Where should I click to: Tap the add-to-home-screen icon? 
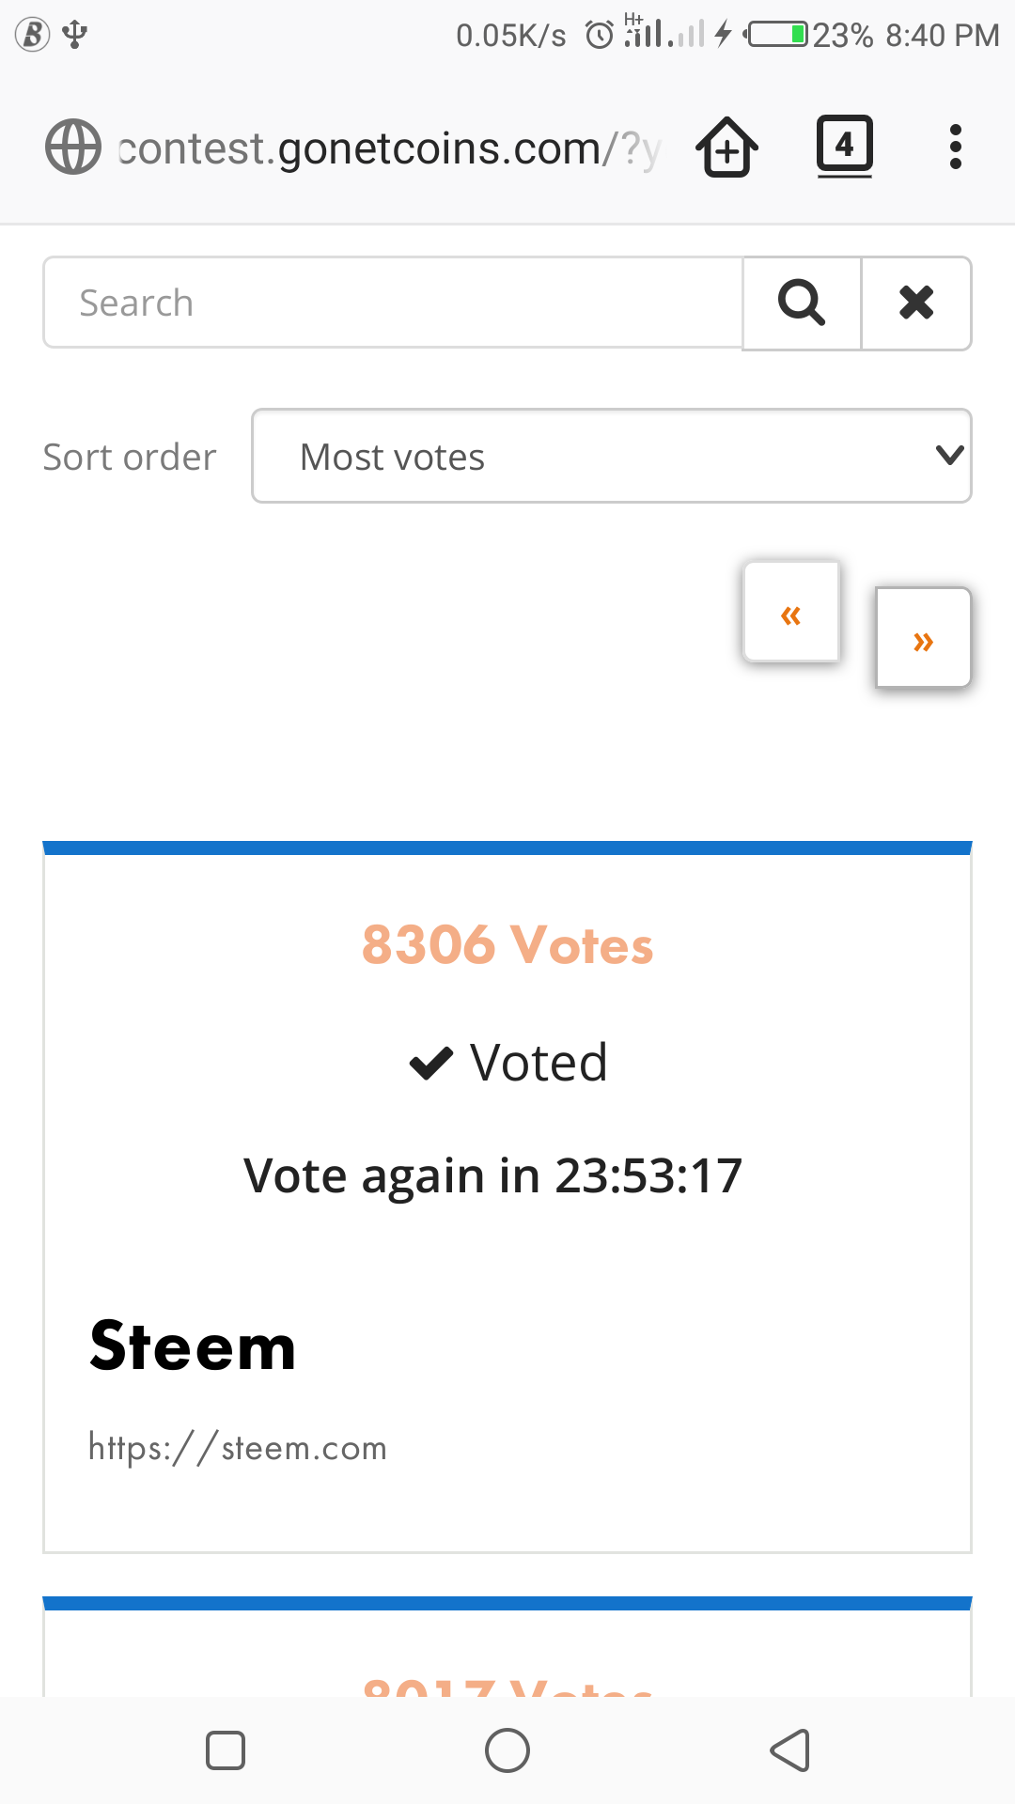click(x=726, y=148)
